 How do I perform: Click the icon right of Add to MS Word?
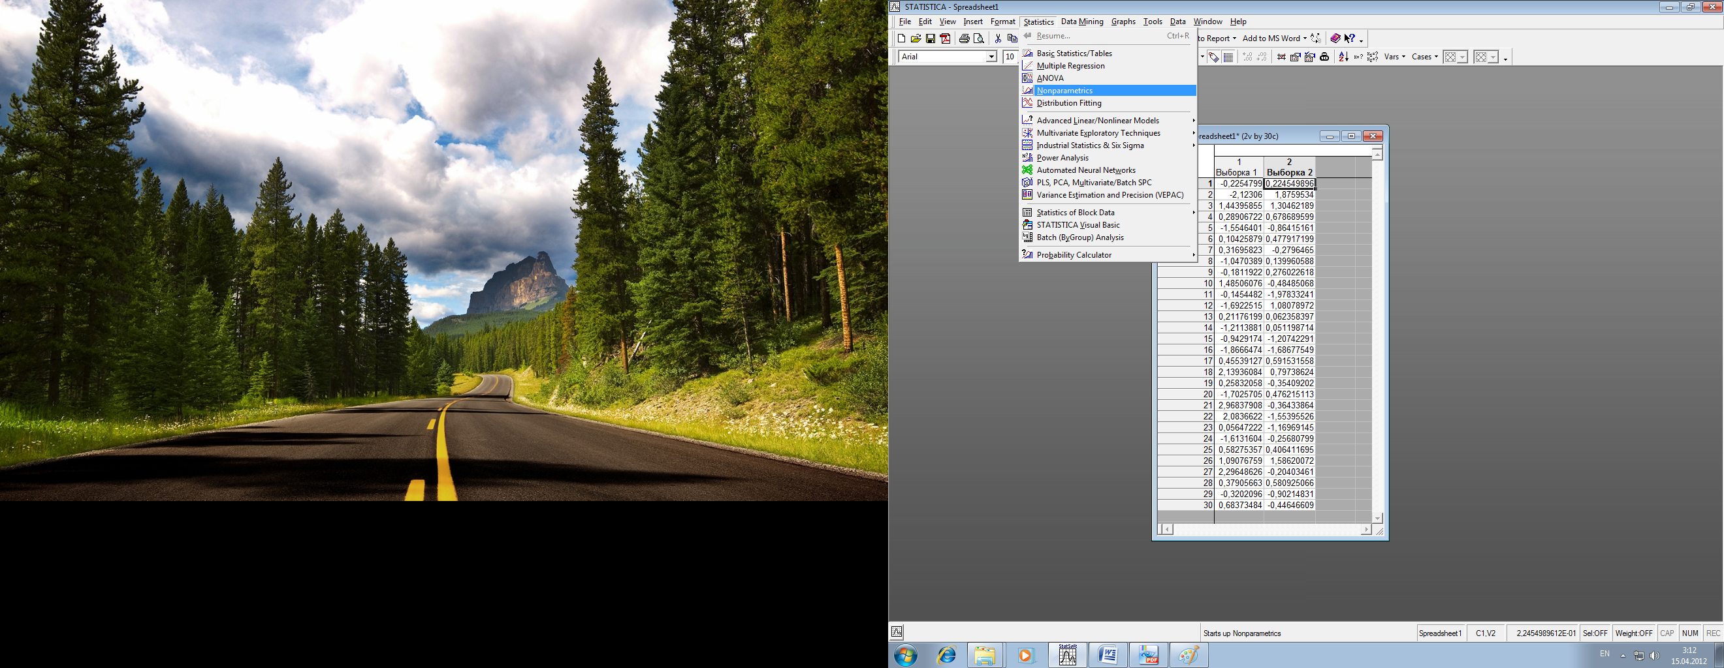1316,38
